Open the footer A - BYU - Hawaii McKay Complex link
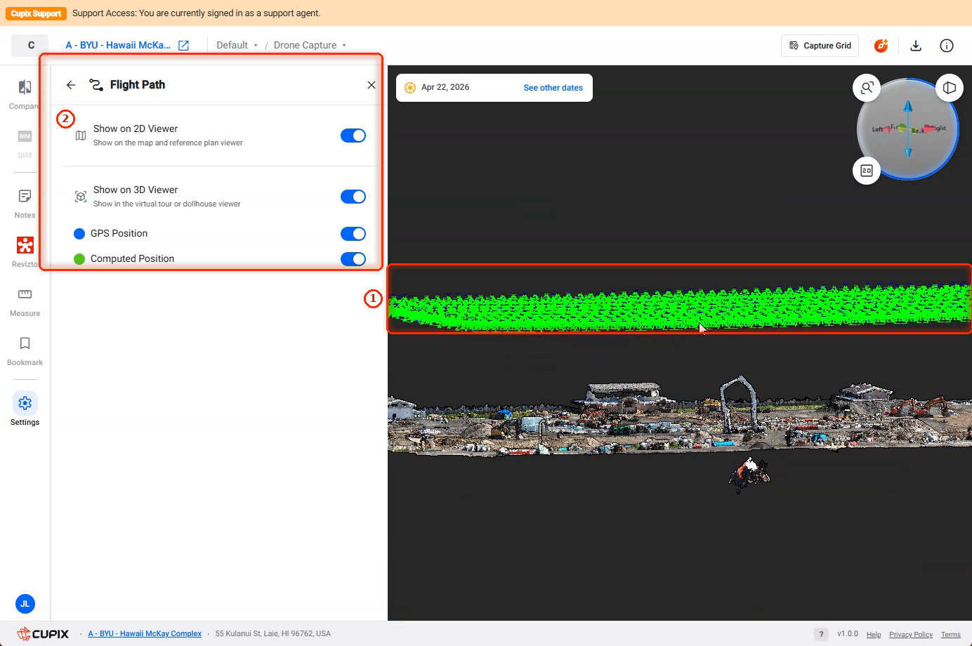The height and width of the screenshot is (646, 972). point(145,634)
